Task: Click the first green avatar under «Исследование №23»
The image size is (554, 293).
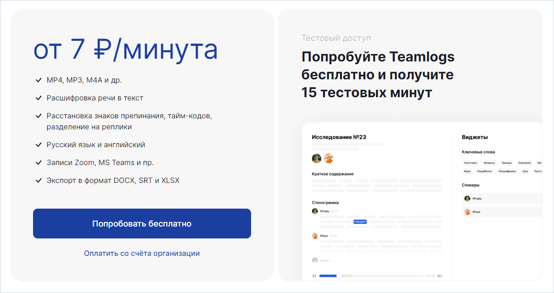Action: coord(317,159)
